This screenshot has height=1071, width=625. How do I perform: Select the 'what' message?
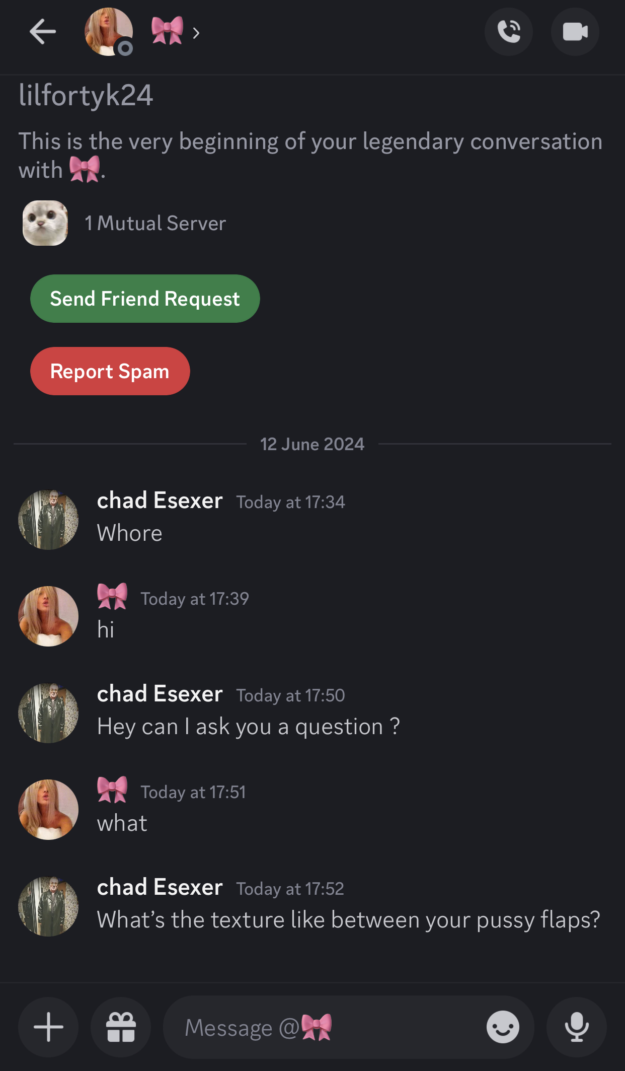click(122, 823)
